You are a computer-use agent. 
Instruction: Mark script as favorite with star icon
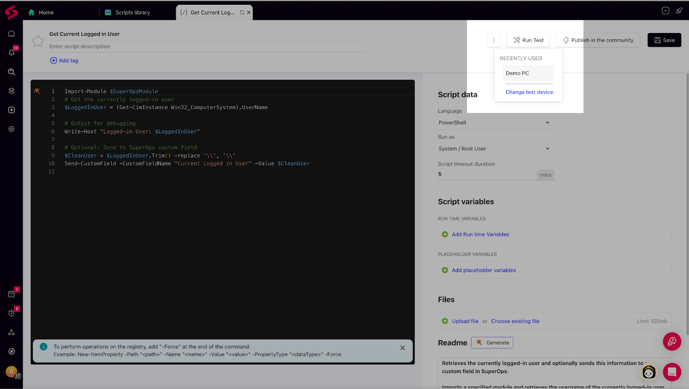click(x=38, y=41)
